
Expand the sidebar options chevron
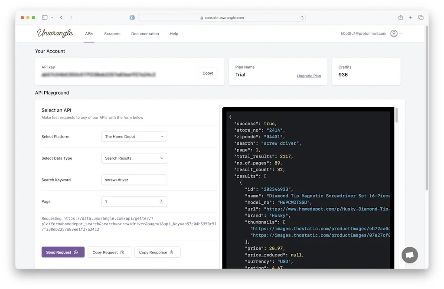point(52,18)
